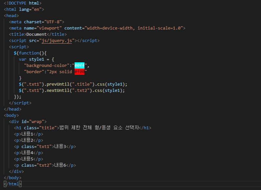This screenshot has height=190, width=261.
Task: Click the red #f00 color swatch
Action: pyautogui.click(x=79, y=72)
